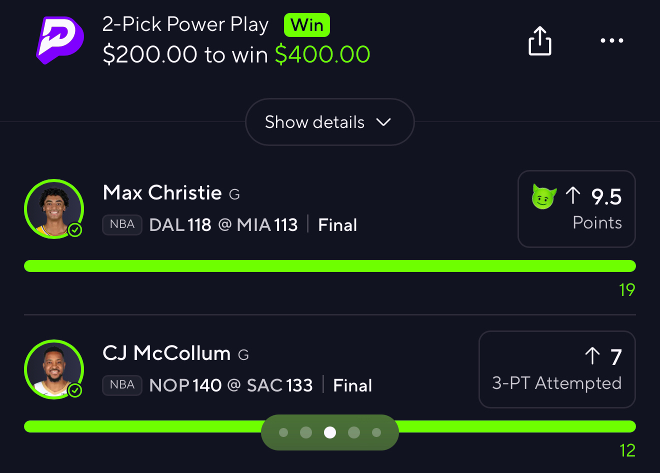The height and width of the screenshot is (473, 660).
Task: Click Max Christie's green progress bar
Action: coord(330,266)
